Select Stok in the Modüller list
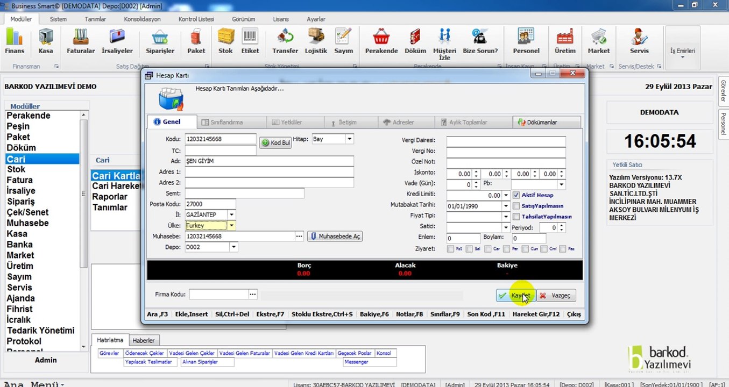729x387 pixels. click(16, 169)
